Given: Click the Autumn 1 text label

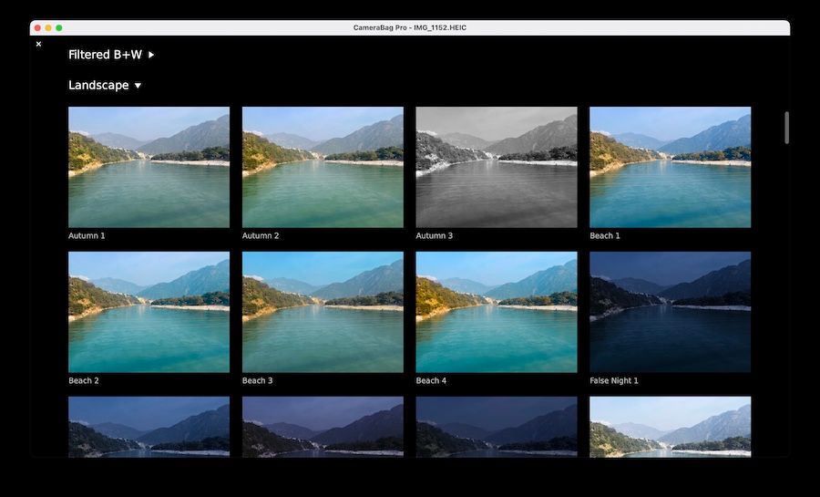Looking at the screenshot, I should click(x=87, y=236).
